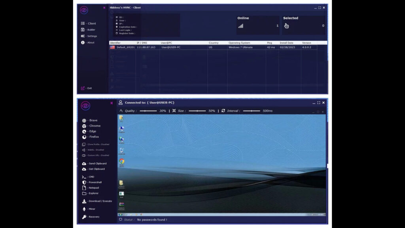Open the CMD sidebar entry

click(x=88, y=177)
